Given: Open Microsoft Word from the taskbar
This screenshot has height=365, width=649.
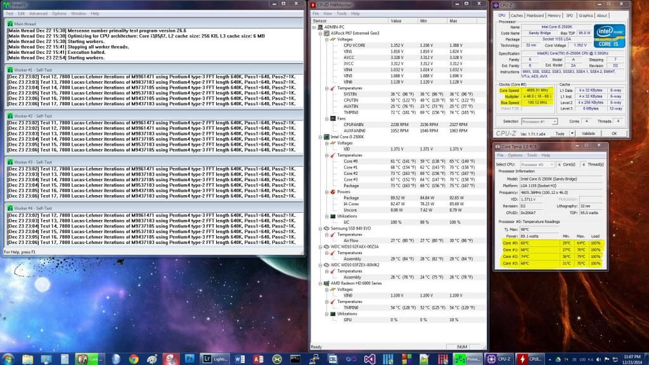Looking at the screenshot, I should (240, 359).
